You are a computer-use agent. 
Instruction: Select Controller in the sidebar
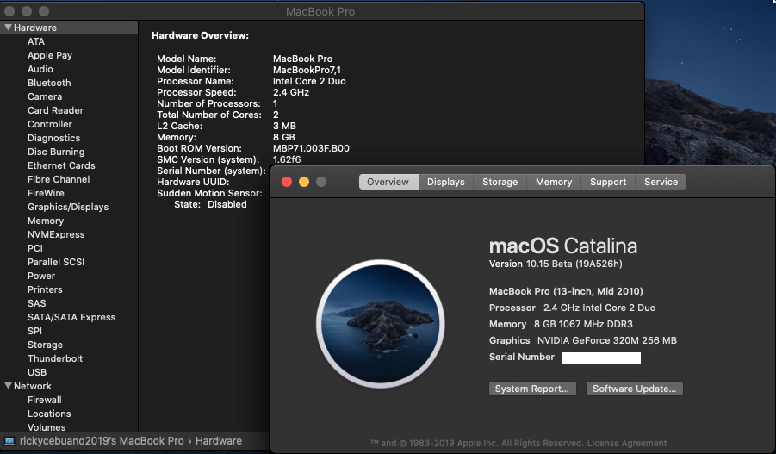[49, 124]
